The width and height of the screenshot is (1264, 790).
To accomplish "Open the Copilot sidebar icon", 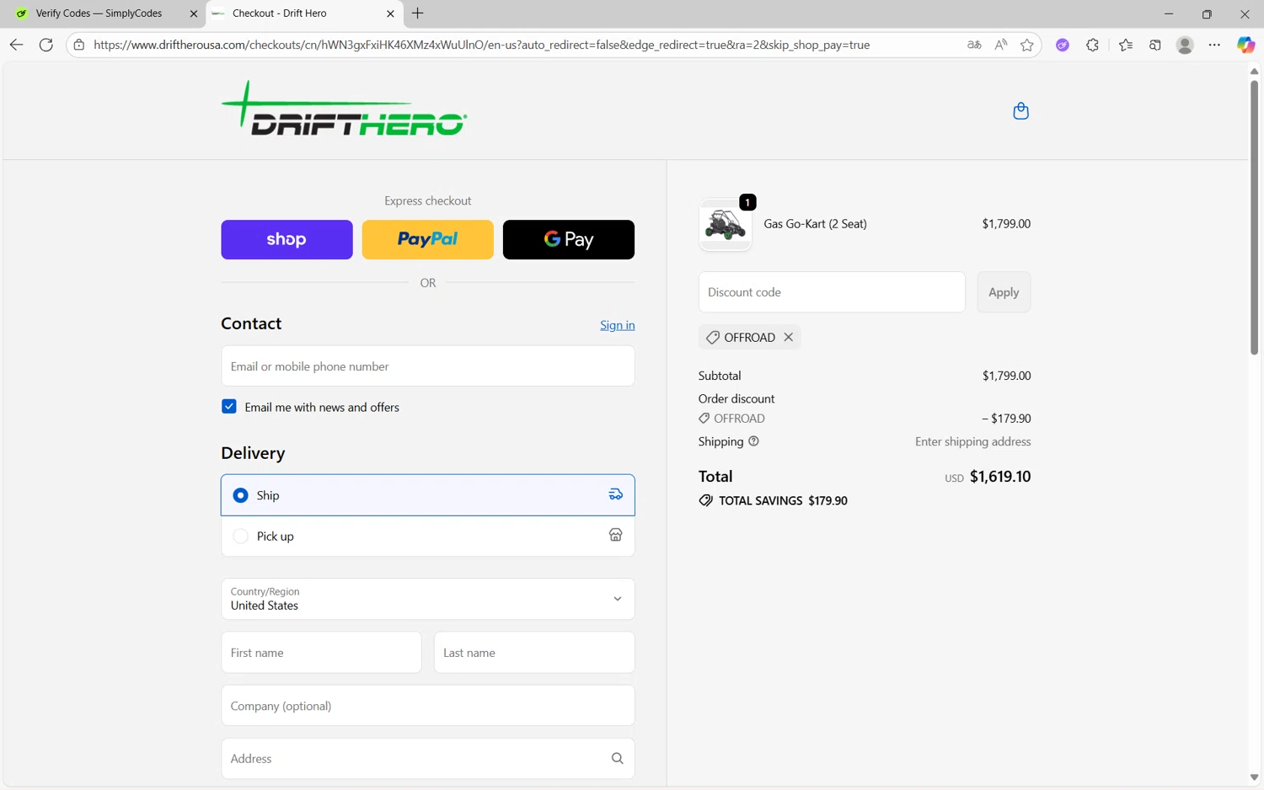I will coord(1245,45).
